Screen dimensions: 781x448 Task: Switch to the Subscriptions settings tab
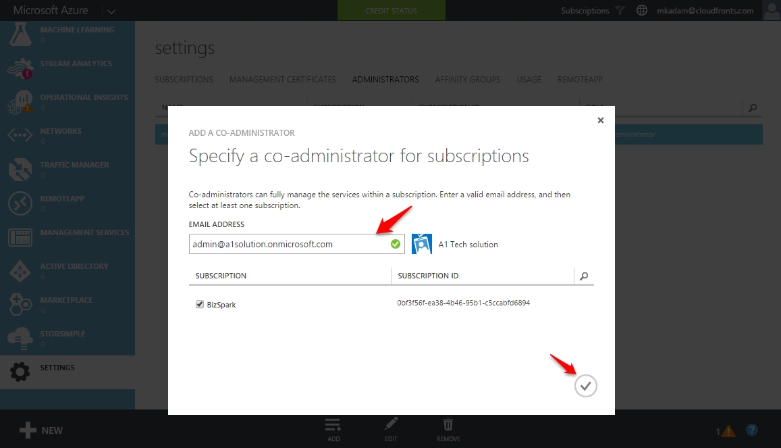[x=184, y=80]
